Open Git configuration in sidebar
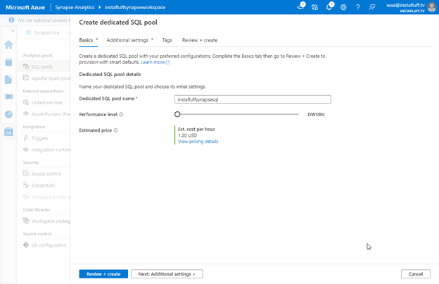Viewport: 439px width, 284px height. pos(44,245)
